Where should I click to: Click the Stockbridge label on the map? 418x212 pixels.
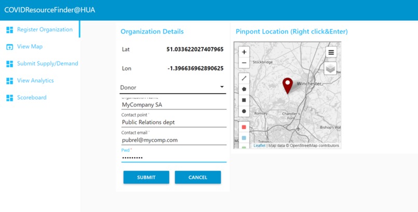coord(262,62)
